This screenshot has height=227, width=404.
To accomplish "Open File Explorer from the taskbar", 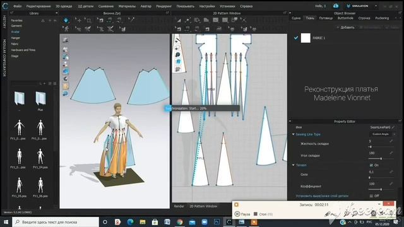I will pyautogui.click(x=143, y=222).
